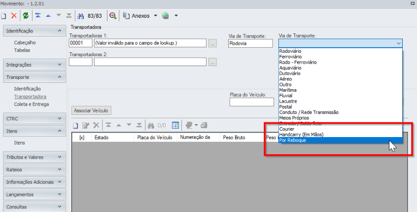This screenshot has height=212, width=417.
Task: Click the Associar Veículo button
Action: pyautogui.click(x=91, y=110)
